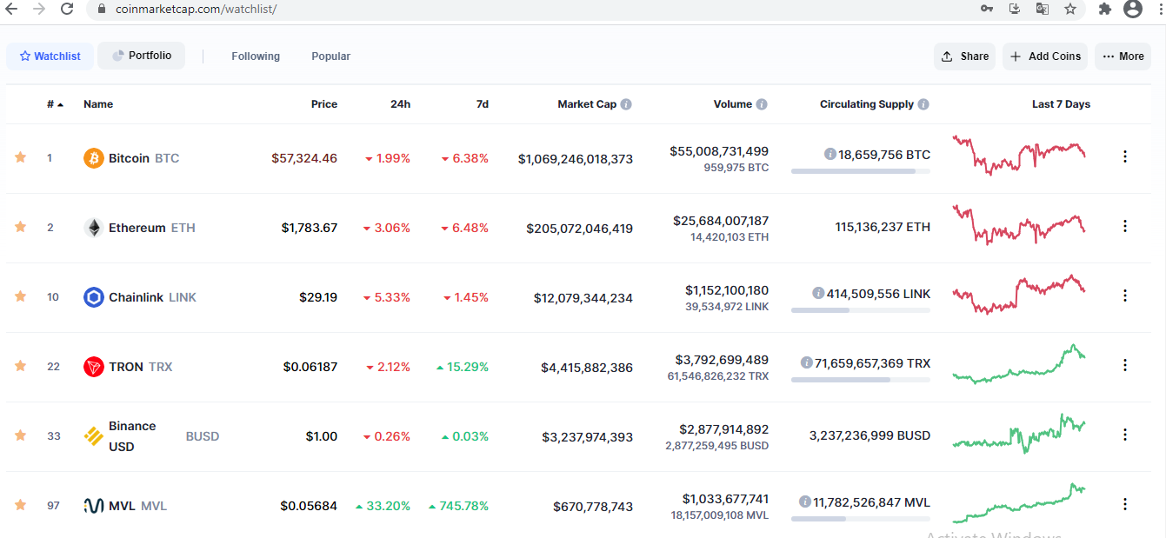The image size is (1166, 538).
Task: Toggle the MVL watchlist star
Action: (x=20, y=505)
